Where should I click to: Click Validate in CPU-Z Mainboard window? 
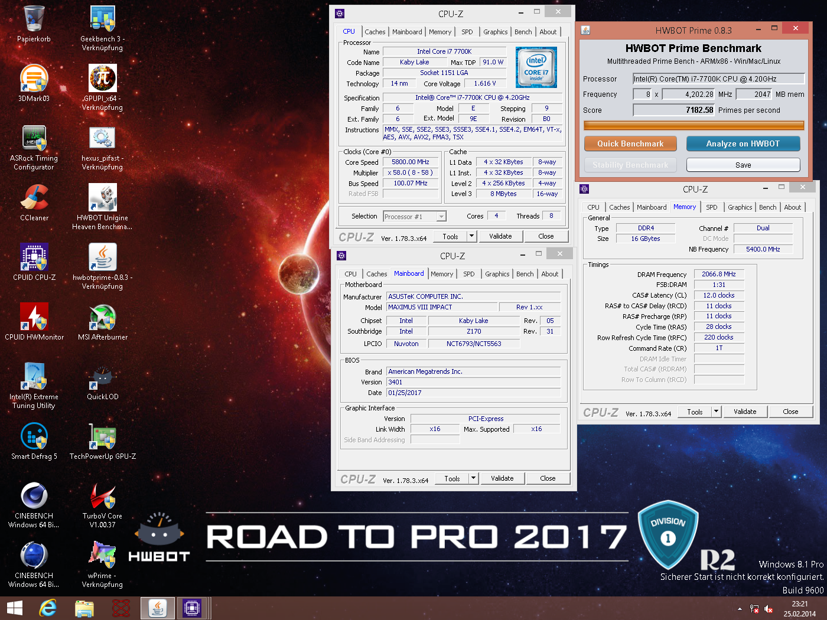[502, 478]
